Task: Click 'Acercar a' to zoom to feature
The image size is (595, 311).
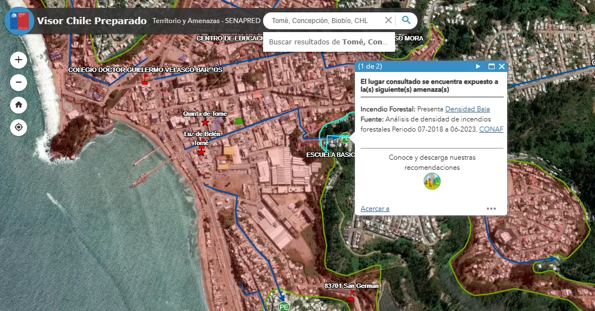Action: click(x=375, y=209)
